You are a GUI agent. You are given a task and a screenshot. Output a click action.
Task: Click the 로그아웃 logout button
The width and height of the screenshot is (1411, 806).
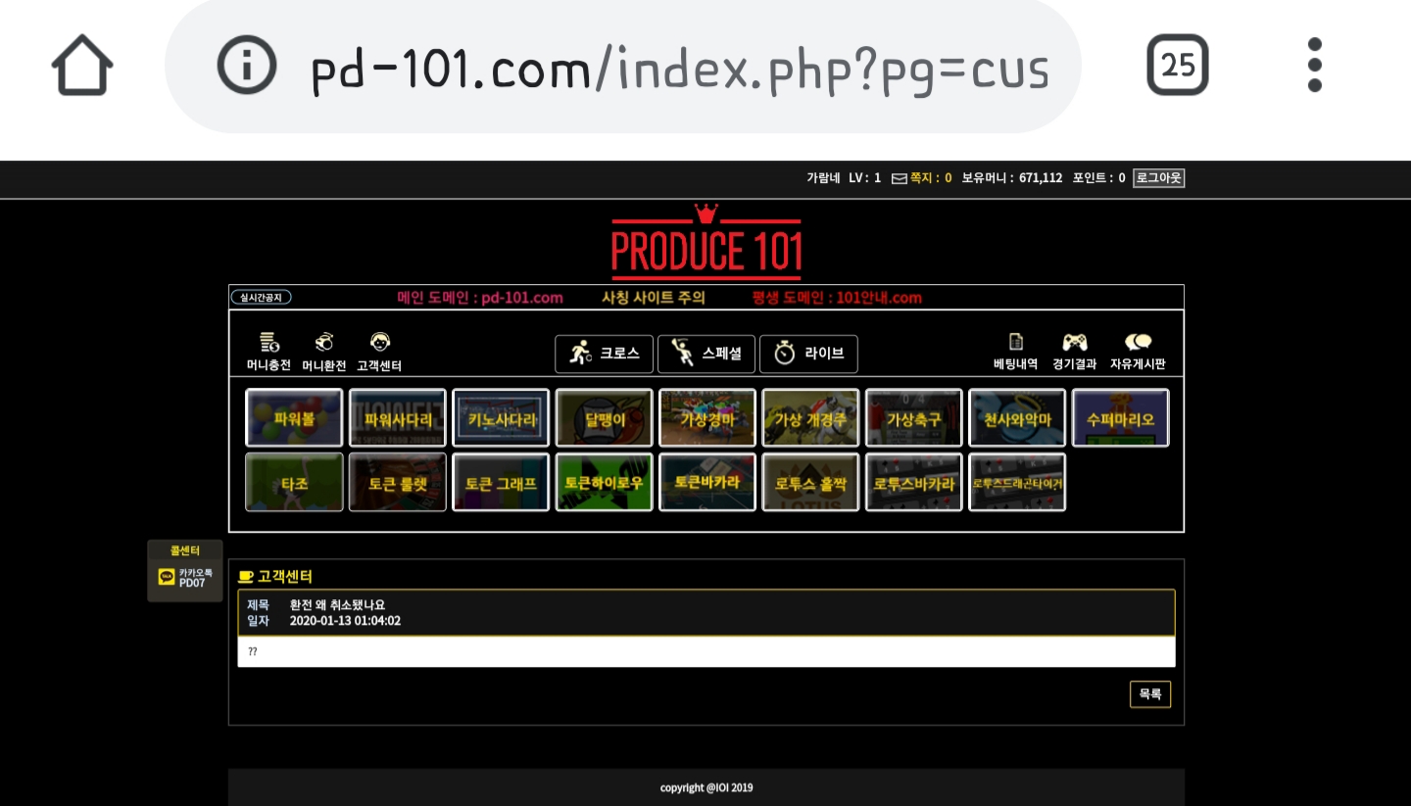pos(1159,178)
